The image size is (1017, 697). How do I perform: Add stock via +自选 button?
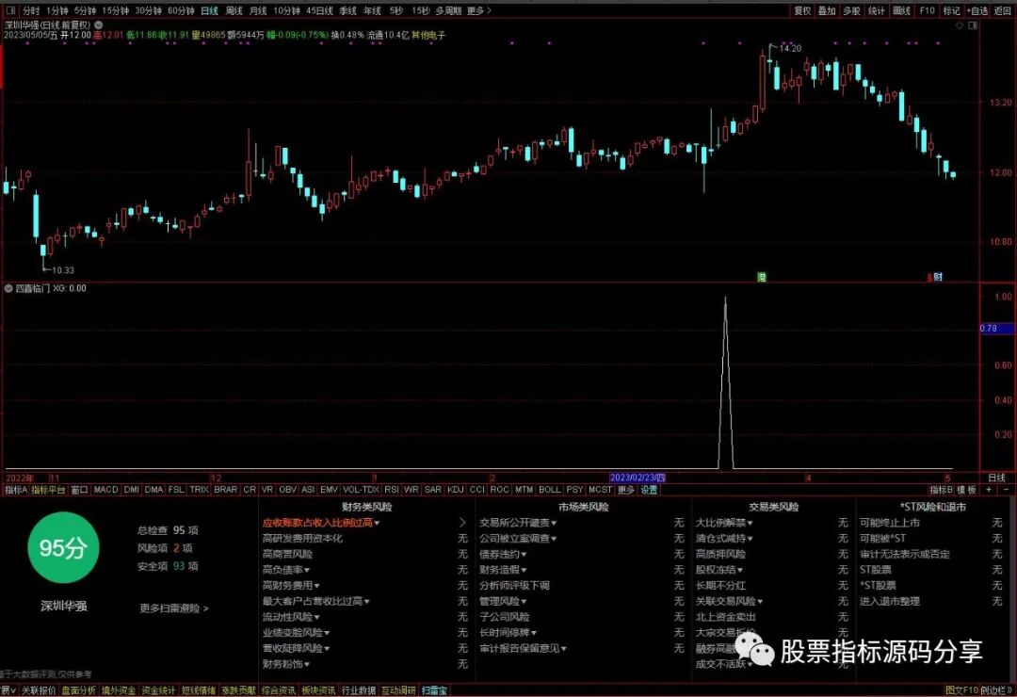coord(977,11)
